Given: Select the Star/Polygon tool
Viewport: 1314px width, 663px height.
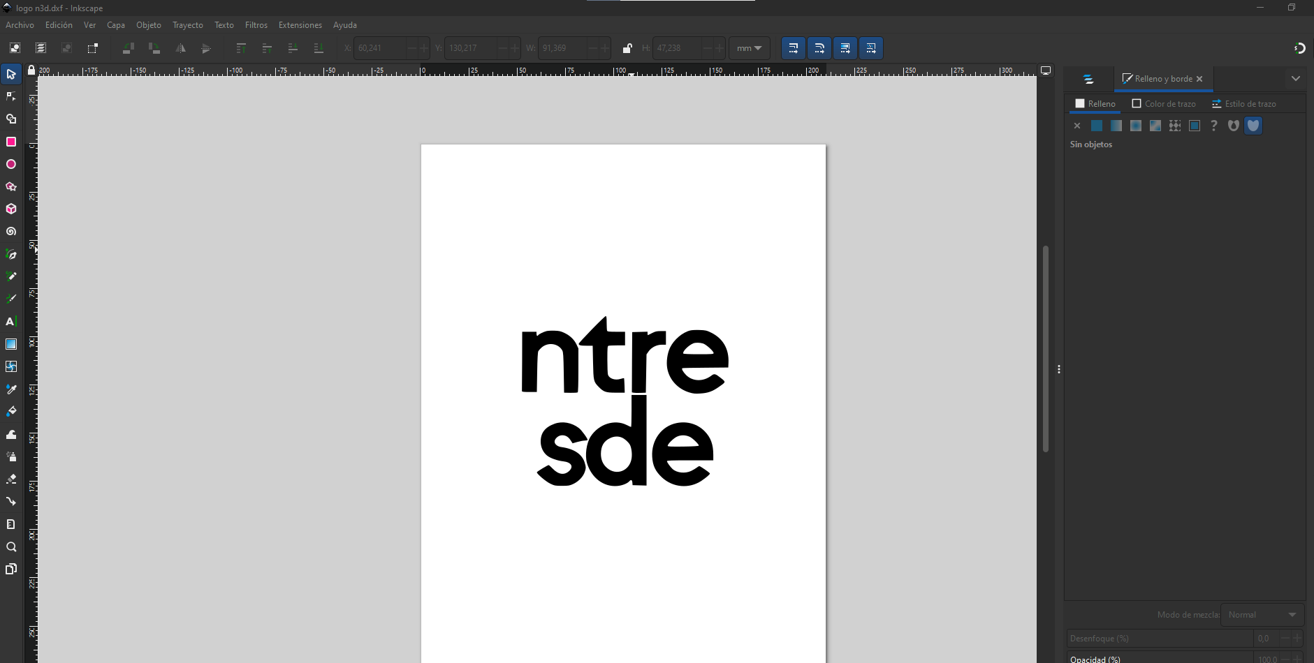Looking at the screenshot, I should pos(11,186).
